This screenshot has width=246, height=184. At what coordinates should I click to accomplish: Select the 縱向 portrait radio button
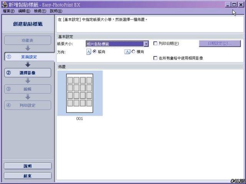pyautogui.click(x=95, y=51)
